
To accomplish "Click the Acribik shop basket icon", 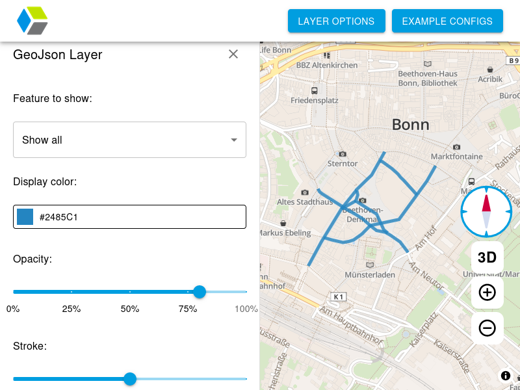I will point(490,70).
